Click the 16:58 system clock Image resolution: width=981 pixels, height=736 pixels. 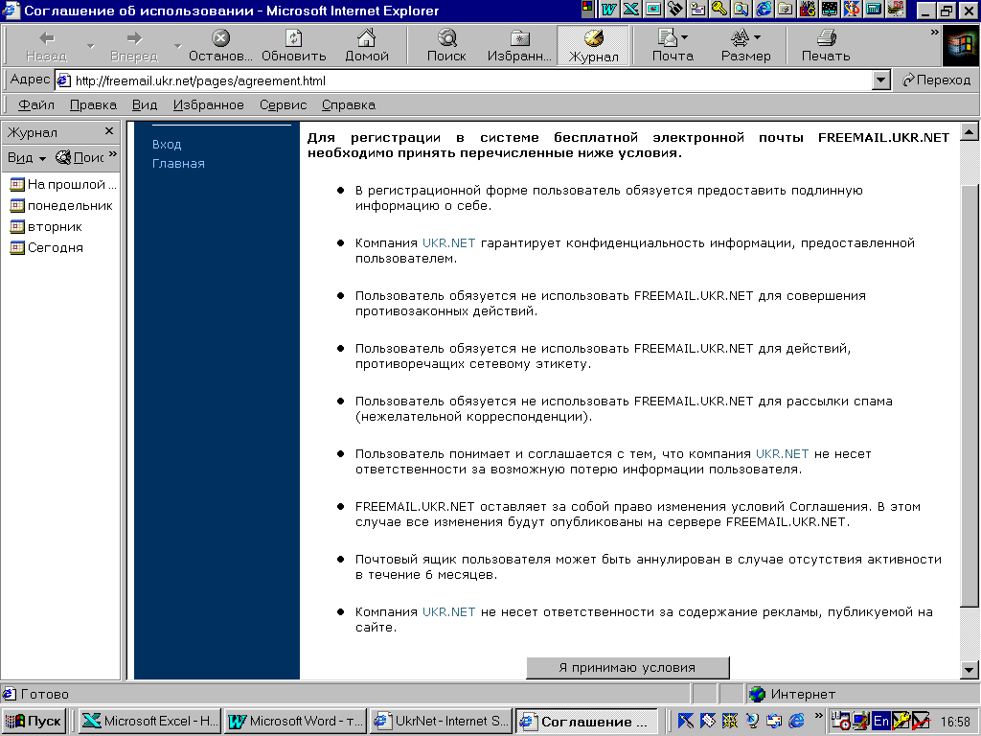point(955,722)
